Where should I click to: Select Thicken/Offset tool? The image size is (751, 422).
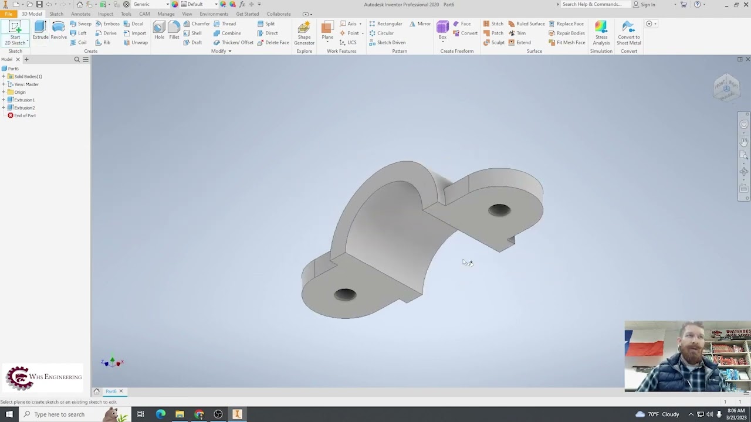pyautogui.click(x=233, y=42)
